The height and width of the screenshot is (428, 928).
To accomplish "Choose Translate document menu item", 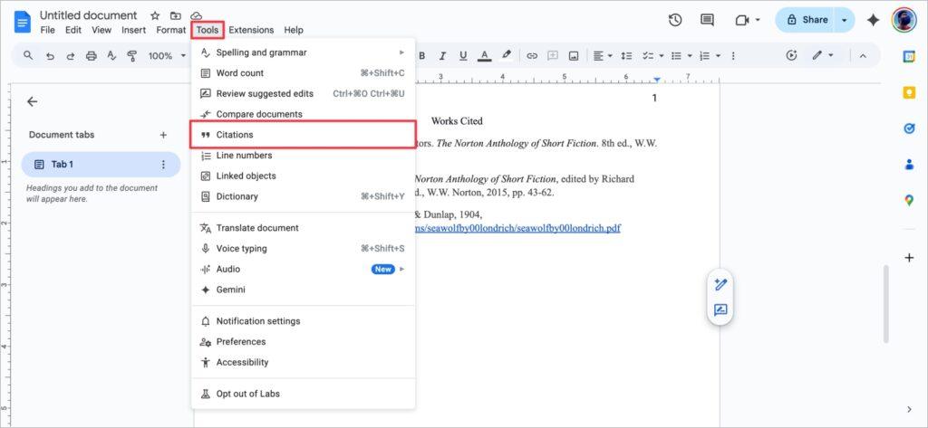I will tap(304, 228).
